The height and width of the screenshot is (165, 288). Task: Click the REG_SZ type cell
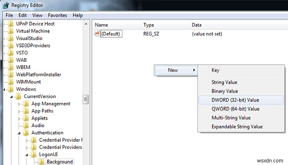tap(151, 34)
